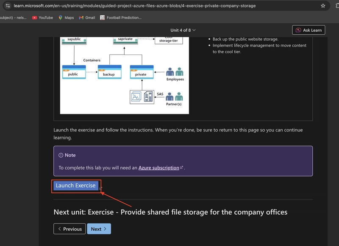Open the Maps bookmark
This screenshot has height=246, width=339.
tap(66, 18)
